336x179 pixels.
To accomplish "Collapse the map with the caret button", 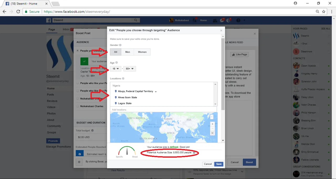I will [212, 117].
